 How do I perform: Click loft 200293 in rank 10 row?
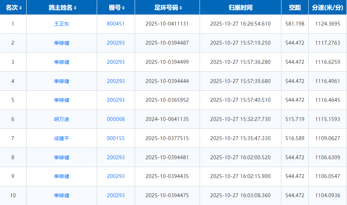tap(116, 195)
